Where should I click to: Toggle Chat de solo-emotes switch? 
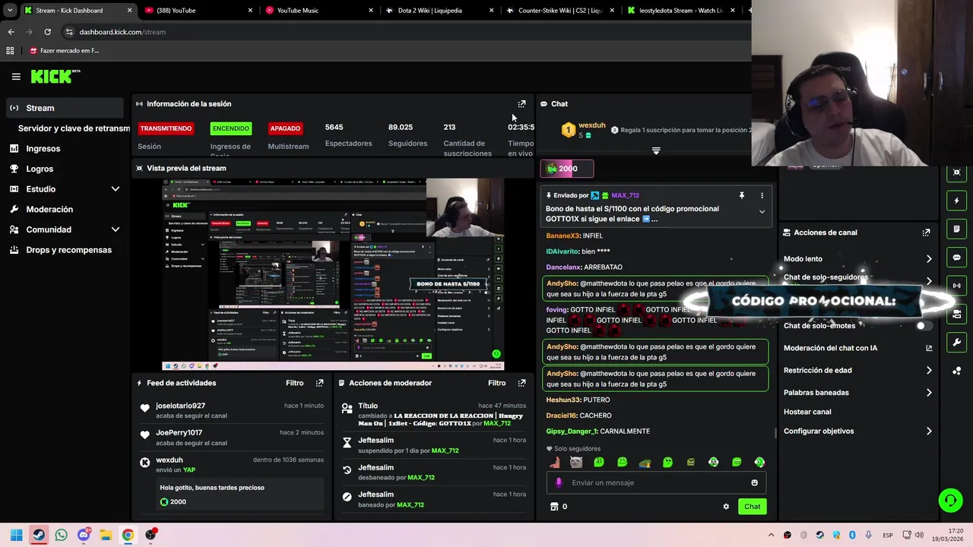(x=923, y=326)
